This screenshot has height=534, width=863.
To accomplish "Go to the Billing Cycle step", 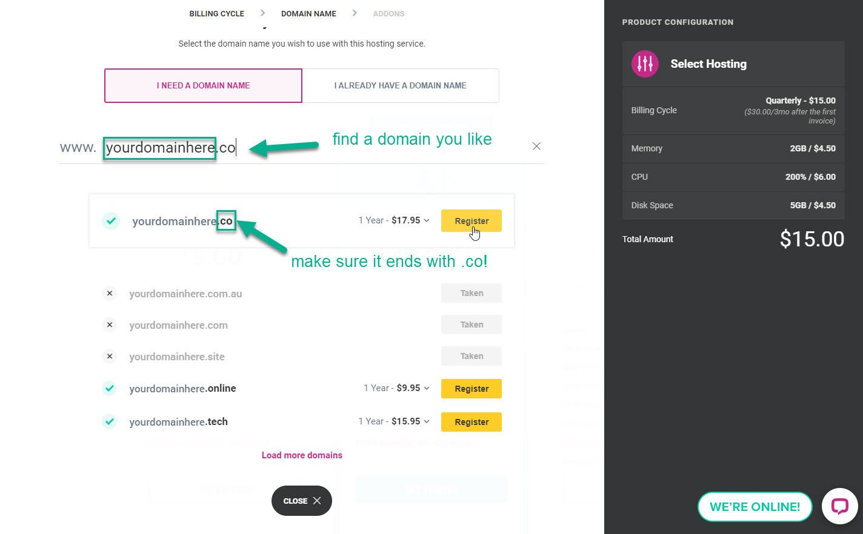I will coord(216,13).
